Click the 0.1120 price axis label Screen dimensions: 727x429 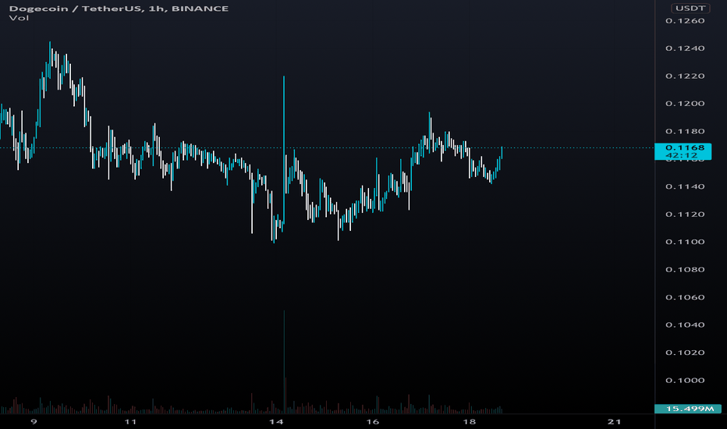click(x=685, y=214)
